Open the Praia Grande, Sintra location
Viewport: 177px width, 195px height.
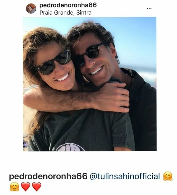[x=65, y=13]
